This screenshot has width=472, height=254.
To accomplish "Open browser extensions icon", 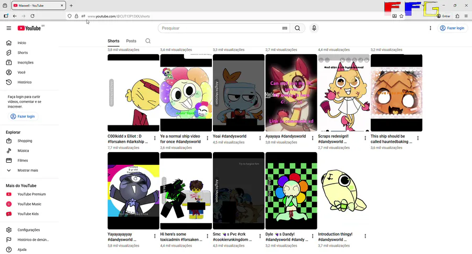I will point(457,16).
